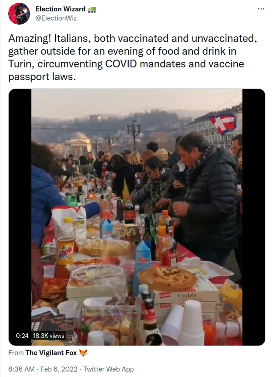Click the video's right black letterbox bar
Image resolution: width=277 pixels, height=377 pixels.
click(x=254, y=217)
